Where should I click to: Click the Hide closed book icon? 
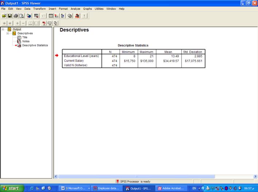pyautogui.click(x=36, y=23)
